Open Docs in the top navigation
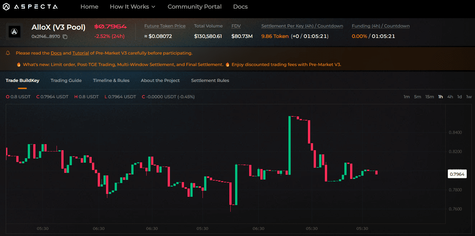Viewport: 475px width, 236px height. 240,7
